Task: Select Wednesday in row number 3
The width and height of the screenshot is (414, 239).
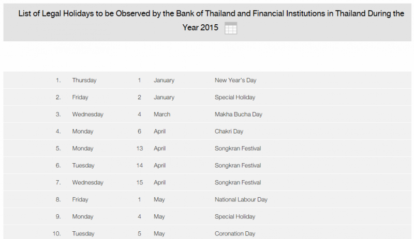Action: 87,114
